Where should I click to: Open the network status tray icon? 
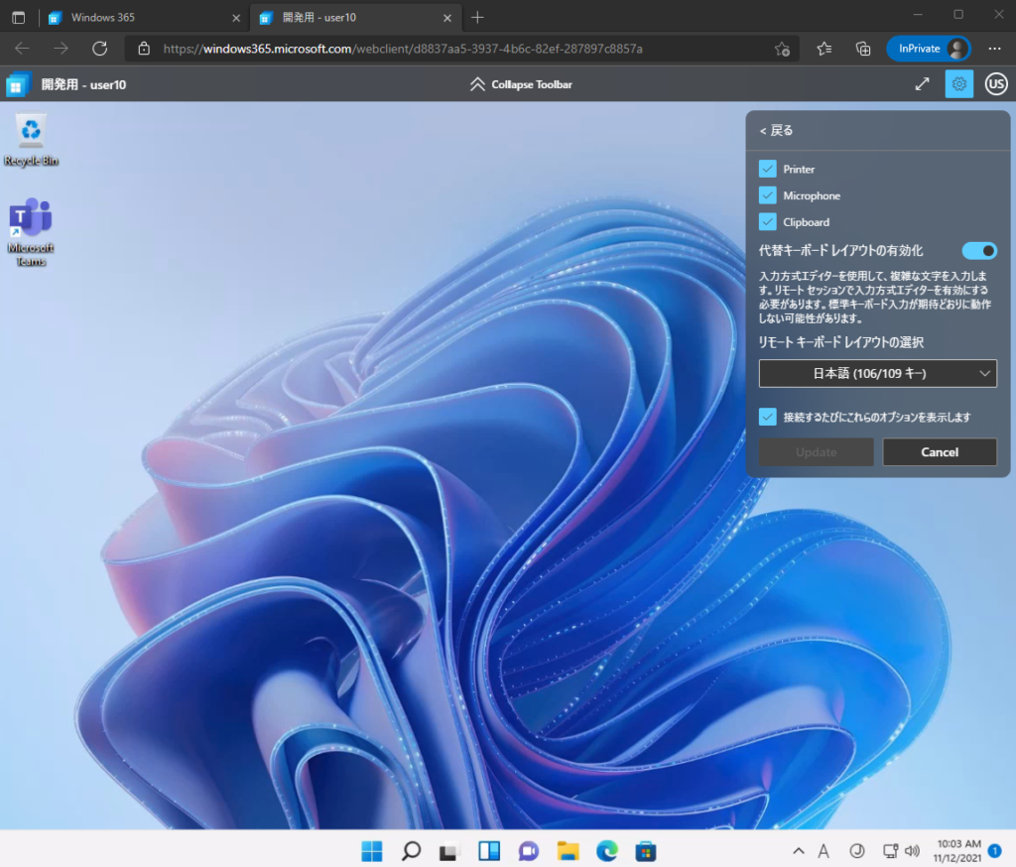[891, 851]
